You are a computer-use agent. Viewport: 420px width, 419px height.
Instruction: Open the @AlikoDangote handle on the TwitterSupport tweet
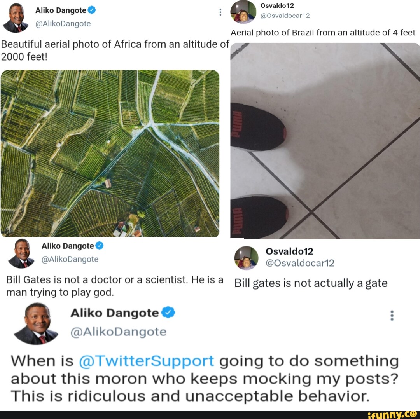118,332
